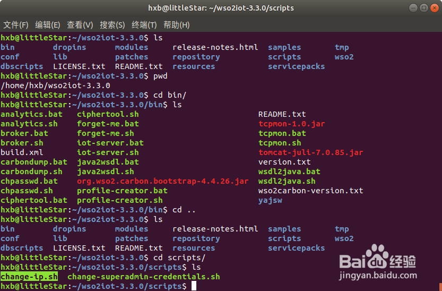
Task: Click tcpmon.bat file name
Action: tap(282, 133)
